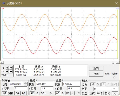Move cursor T1 left with arrow
Viewport: 120px width, 96px height.
click(7, 68)
